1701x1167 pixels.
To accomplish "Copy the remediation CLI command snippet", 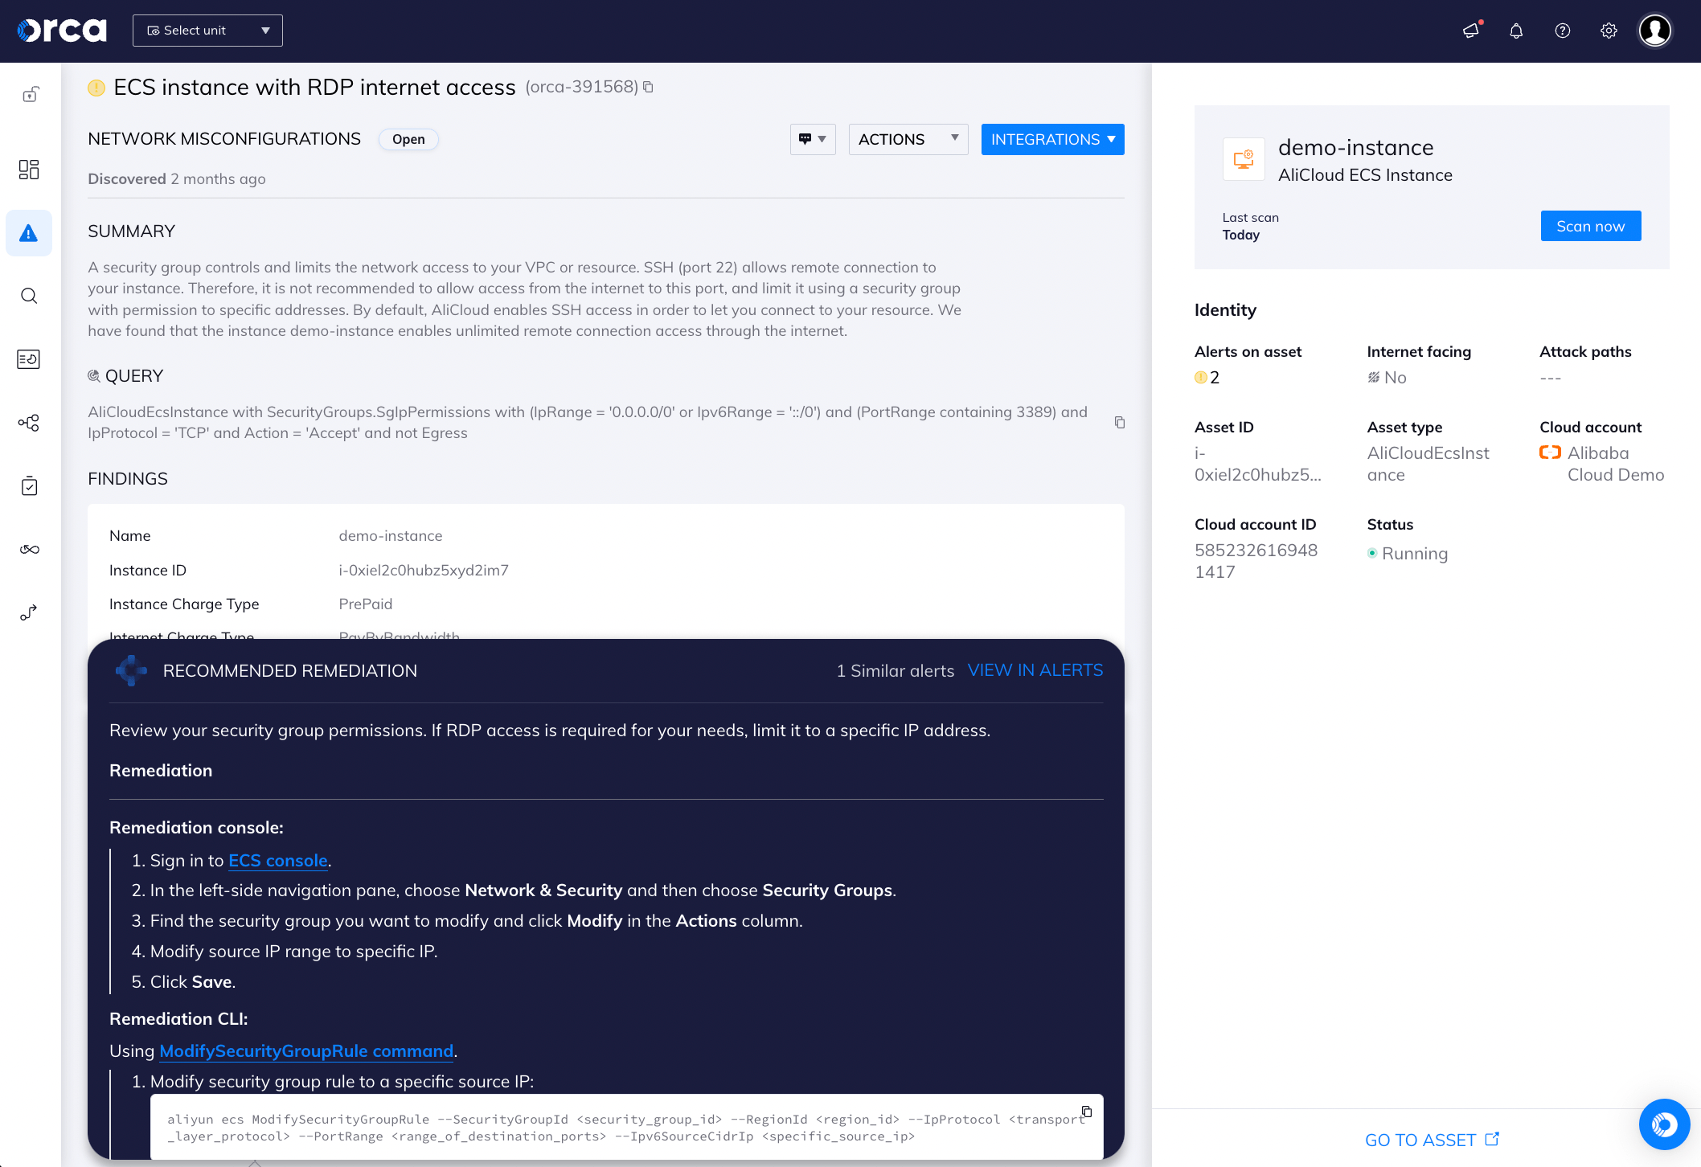I will coord(1087,1112).
